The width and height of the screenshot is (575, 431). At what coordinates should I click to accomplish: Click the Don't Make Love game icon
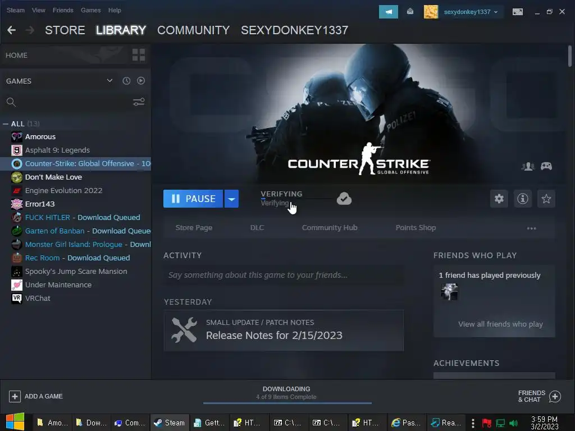coord(16,177)
